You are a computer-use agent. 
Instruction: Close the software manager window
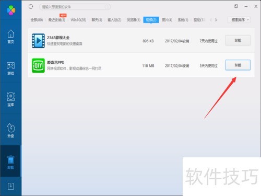point(256,6)
